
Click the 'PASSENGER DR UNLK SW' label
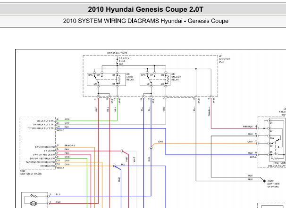pos(40,162)
